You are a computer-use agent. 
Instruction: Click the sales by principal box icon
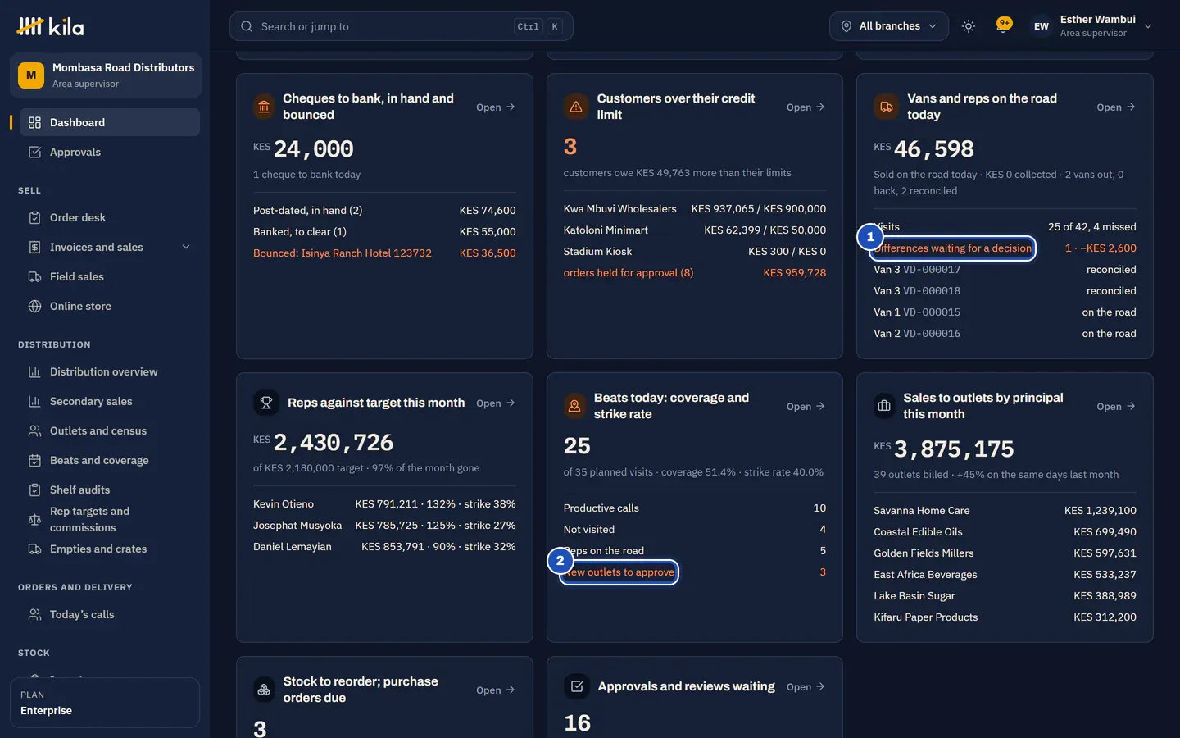coord(884,406)
